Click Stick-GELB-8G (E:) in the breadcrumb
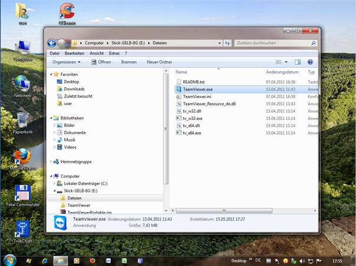 [x=128, y=43]
